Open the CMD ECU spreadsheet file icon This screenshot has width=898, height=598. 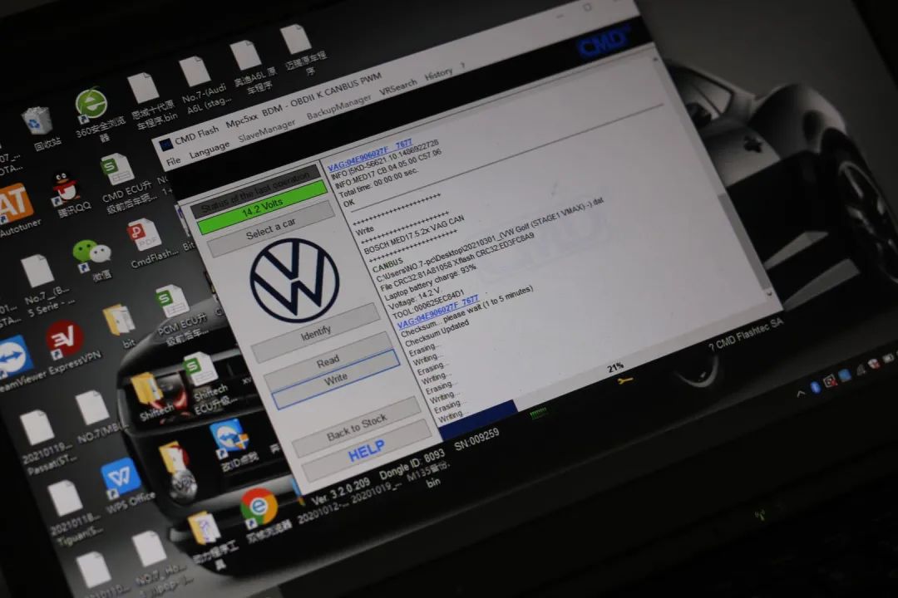(x=117, y=169)
